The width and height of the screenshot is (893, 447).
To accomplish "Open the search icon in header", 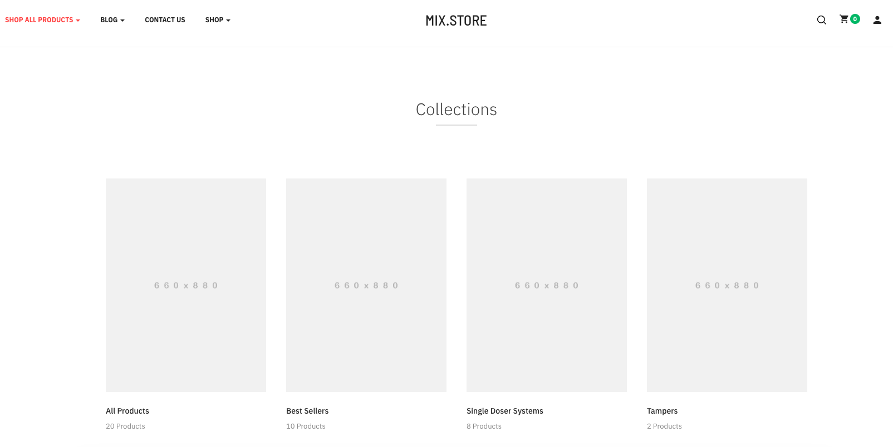I will point(821,20).
